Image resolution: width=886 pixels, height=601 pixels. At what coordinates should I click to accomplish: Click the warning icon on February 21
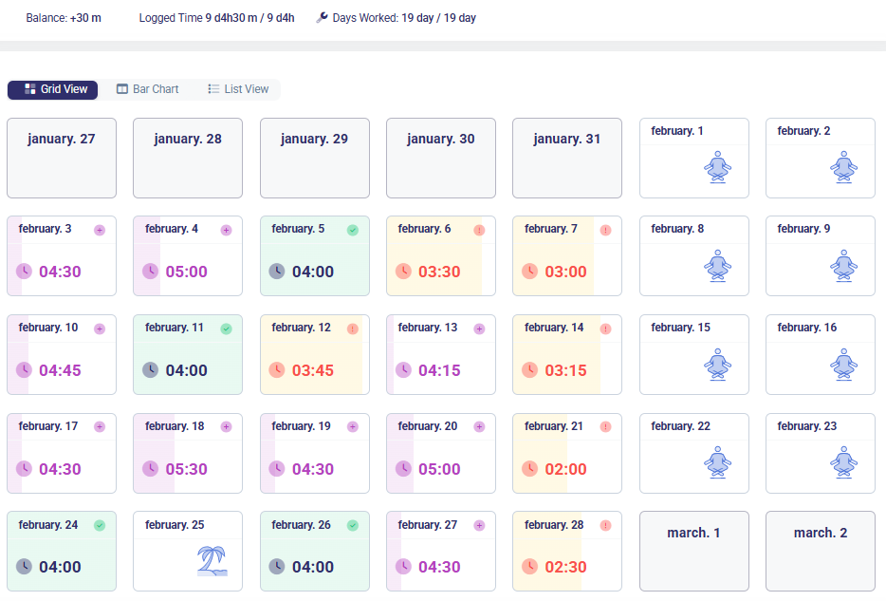tap(606, 427)
